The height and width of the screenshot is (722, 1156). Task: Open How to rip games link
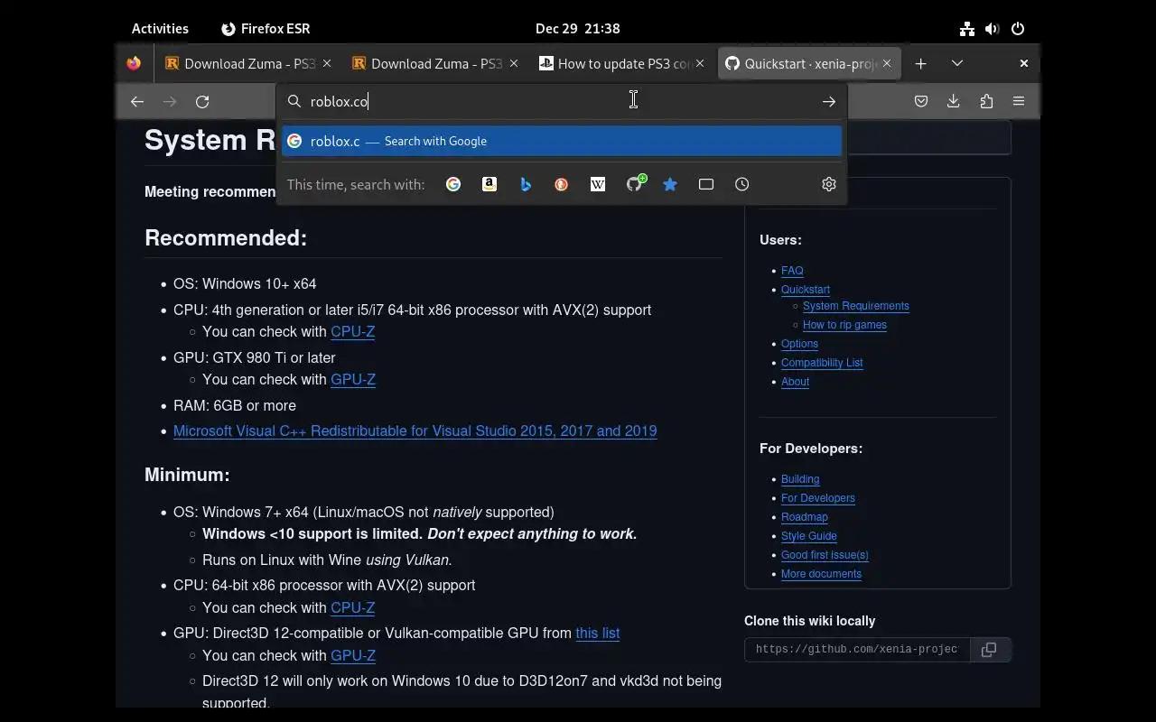click(x=844, y=325)
